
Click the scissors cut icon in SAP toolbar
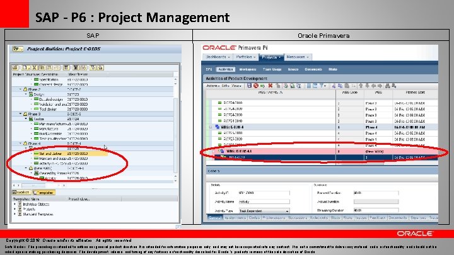click(x=34, y=67)
